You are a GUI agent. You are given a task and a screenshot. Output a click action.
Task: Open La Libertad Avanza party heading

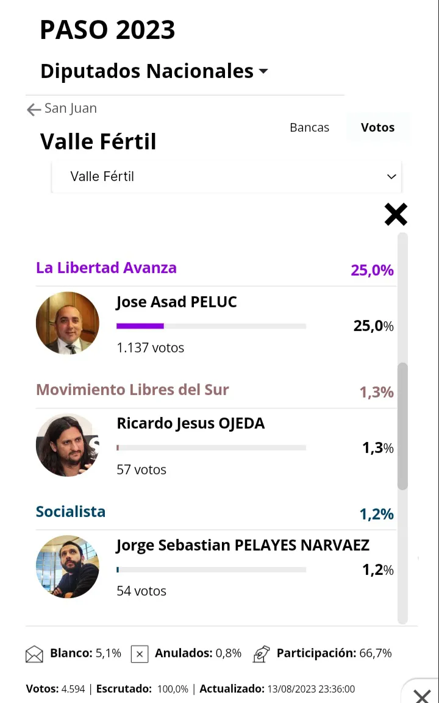point(106,268)
